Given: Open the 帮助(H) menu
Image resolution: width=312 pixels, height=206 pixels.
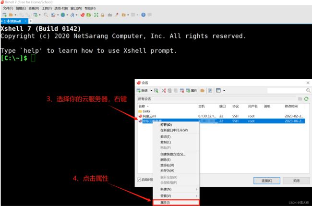Looking at the screenshot, I should point(90,8).
